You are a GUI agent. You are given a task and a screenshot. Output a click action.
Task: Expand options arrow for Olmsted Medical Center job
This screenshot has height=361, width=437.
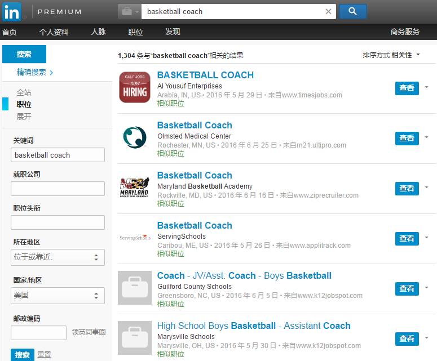click(426, 137)
